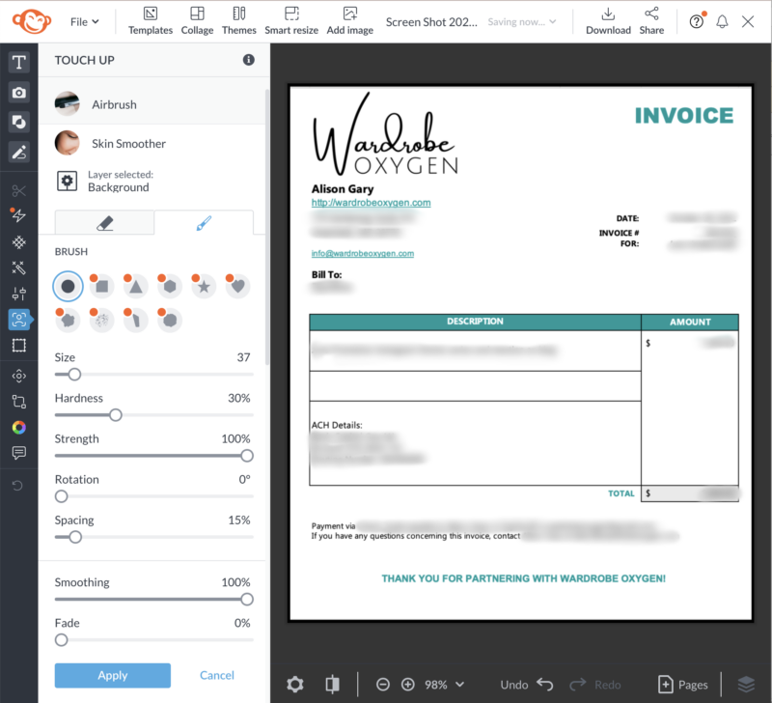
Task: Select the star brush shape
Action: pos(204,286)
